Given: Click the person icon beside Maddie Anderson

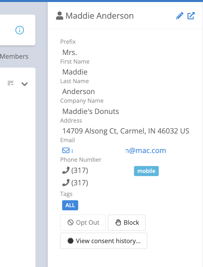Looking at the screenshot, I should (60, 16).
